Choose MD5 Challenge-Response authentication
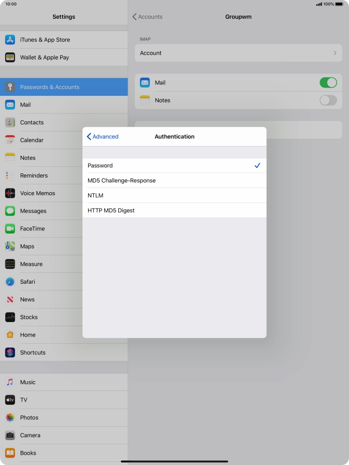The image size is (349, 465). coord(174,181)
